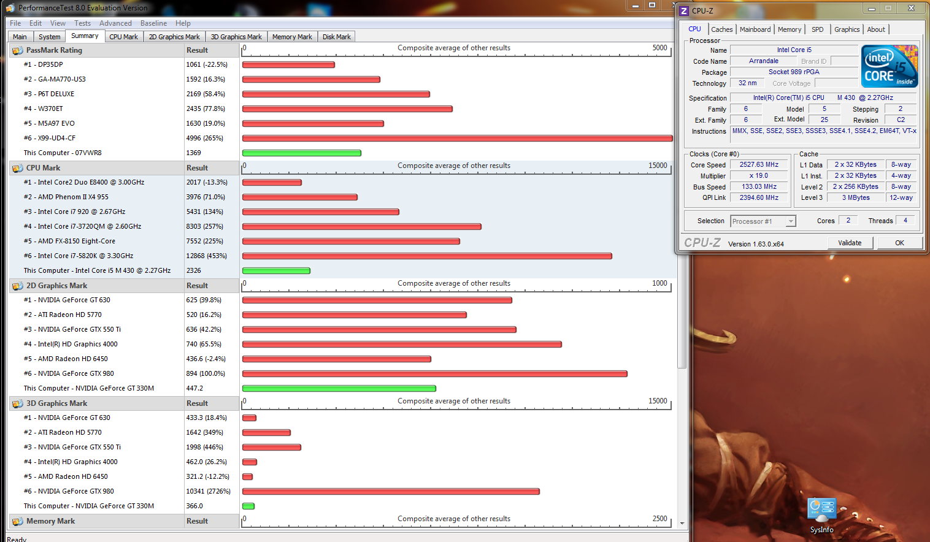This screenshot has height=542, width=930.
Task: Click the result value '10341 (2726%)'
Action: coord(209,491)
